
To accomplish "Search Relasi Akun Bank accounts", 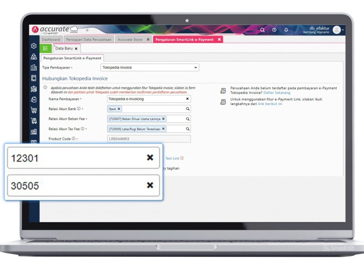I will 187,109.
